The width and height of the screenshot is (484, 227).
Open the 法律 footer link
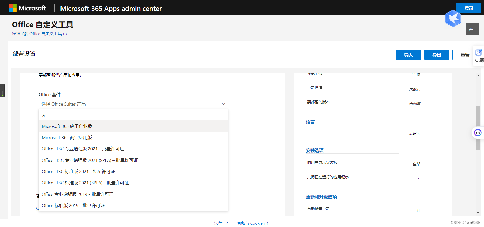(218, 223)
